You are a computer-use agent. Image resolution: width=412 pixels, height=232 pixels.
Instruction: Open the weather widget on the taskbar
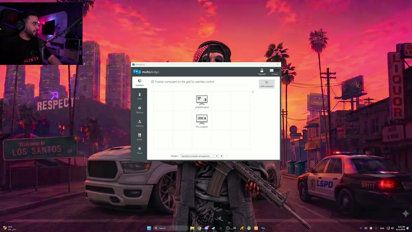10,228
